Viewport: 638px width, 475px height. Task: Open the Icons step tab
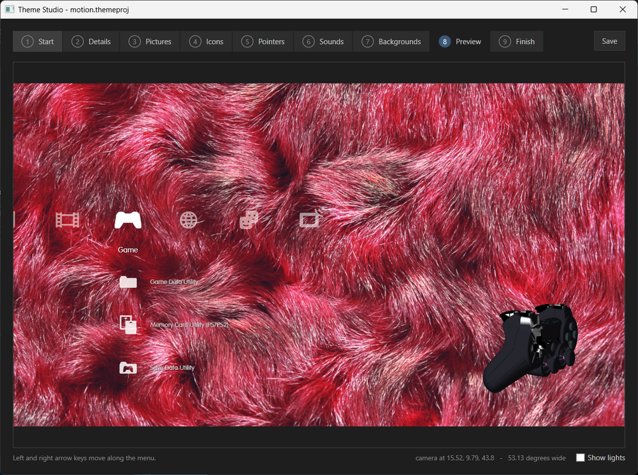coord(206,42)
